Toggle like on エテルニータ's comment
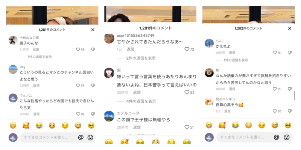 point(187,127)
